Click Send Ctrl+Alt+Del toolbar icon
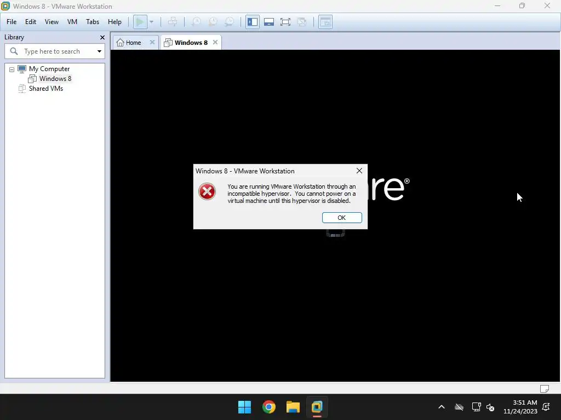Image resolution: width=561 pixels, height=420 pixels. point(173,22)
